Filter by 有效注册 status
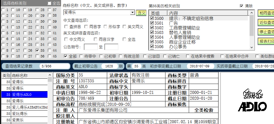Viewport: 274px width, 124px height. [120, 56]
